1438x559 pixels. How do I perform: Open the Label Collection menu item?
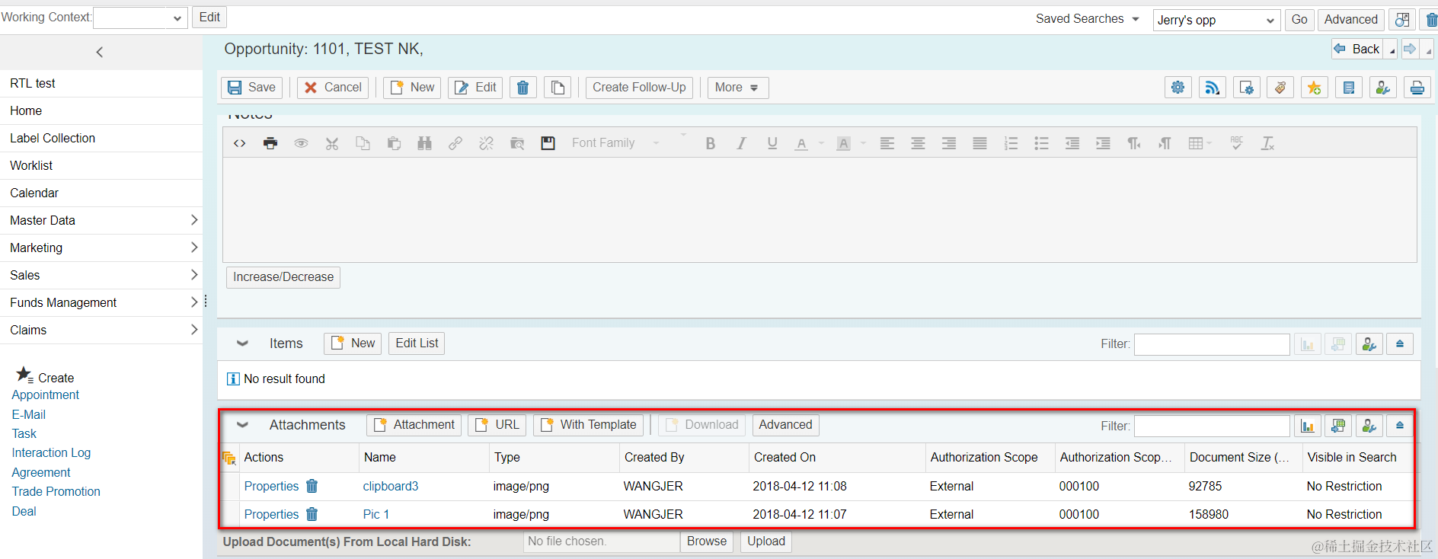pos(101,138)
